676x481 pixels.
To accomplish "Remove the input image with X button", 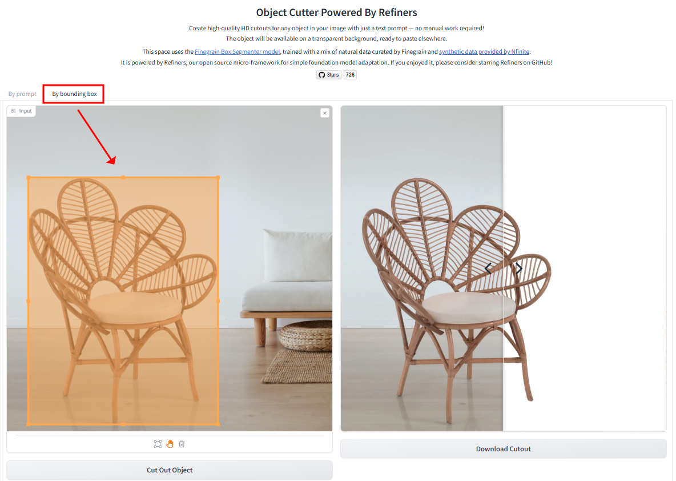I will pos(325,113).
